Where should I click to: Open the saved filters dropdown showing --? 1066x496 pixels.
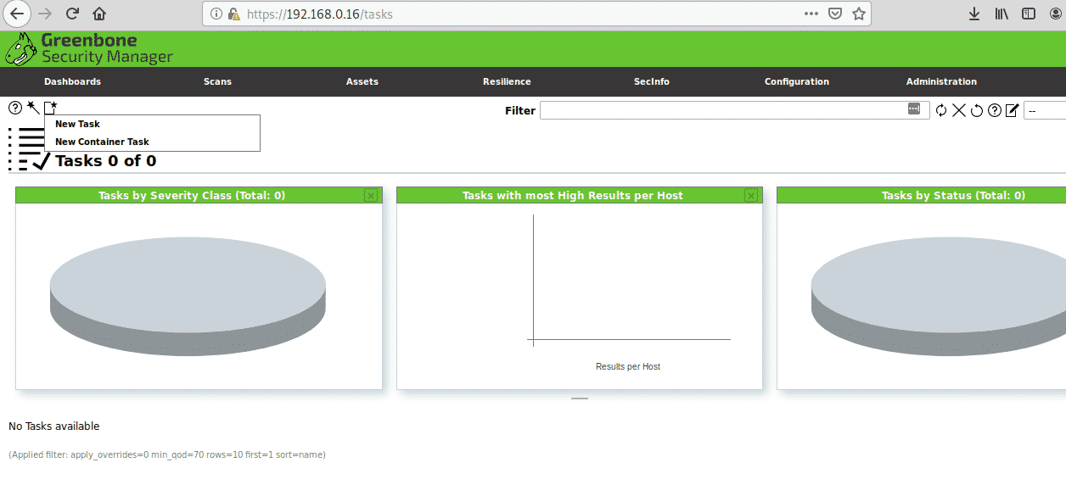pyautogui.click(x=1045, y=110)
